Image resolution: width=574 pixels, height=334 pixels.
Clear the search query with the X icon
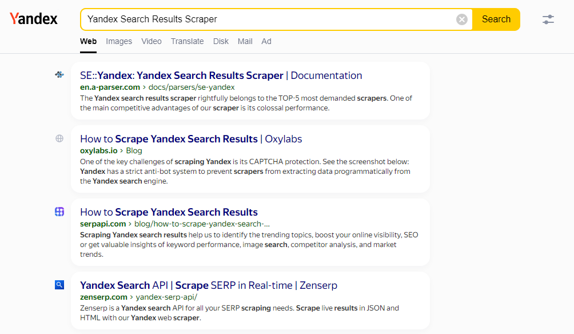click(x=462, y=19)
